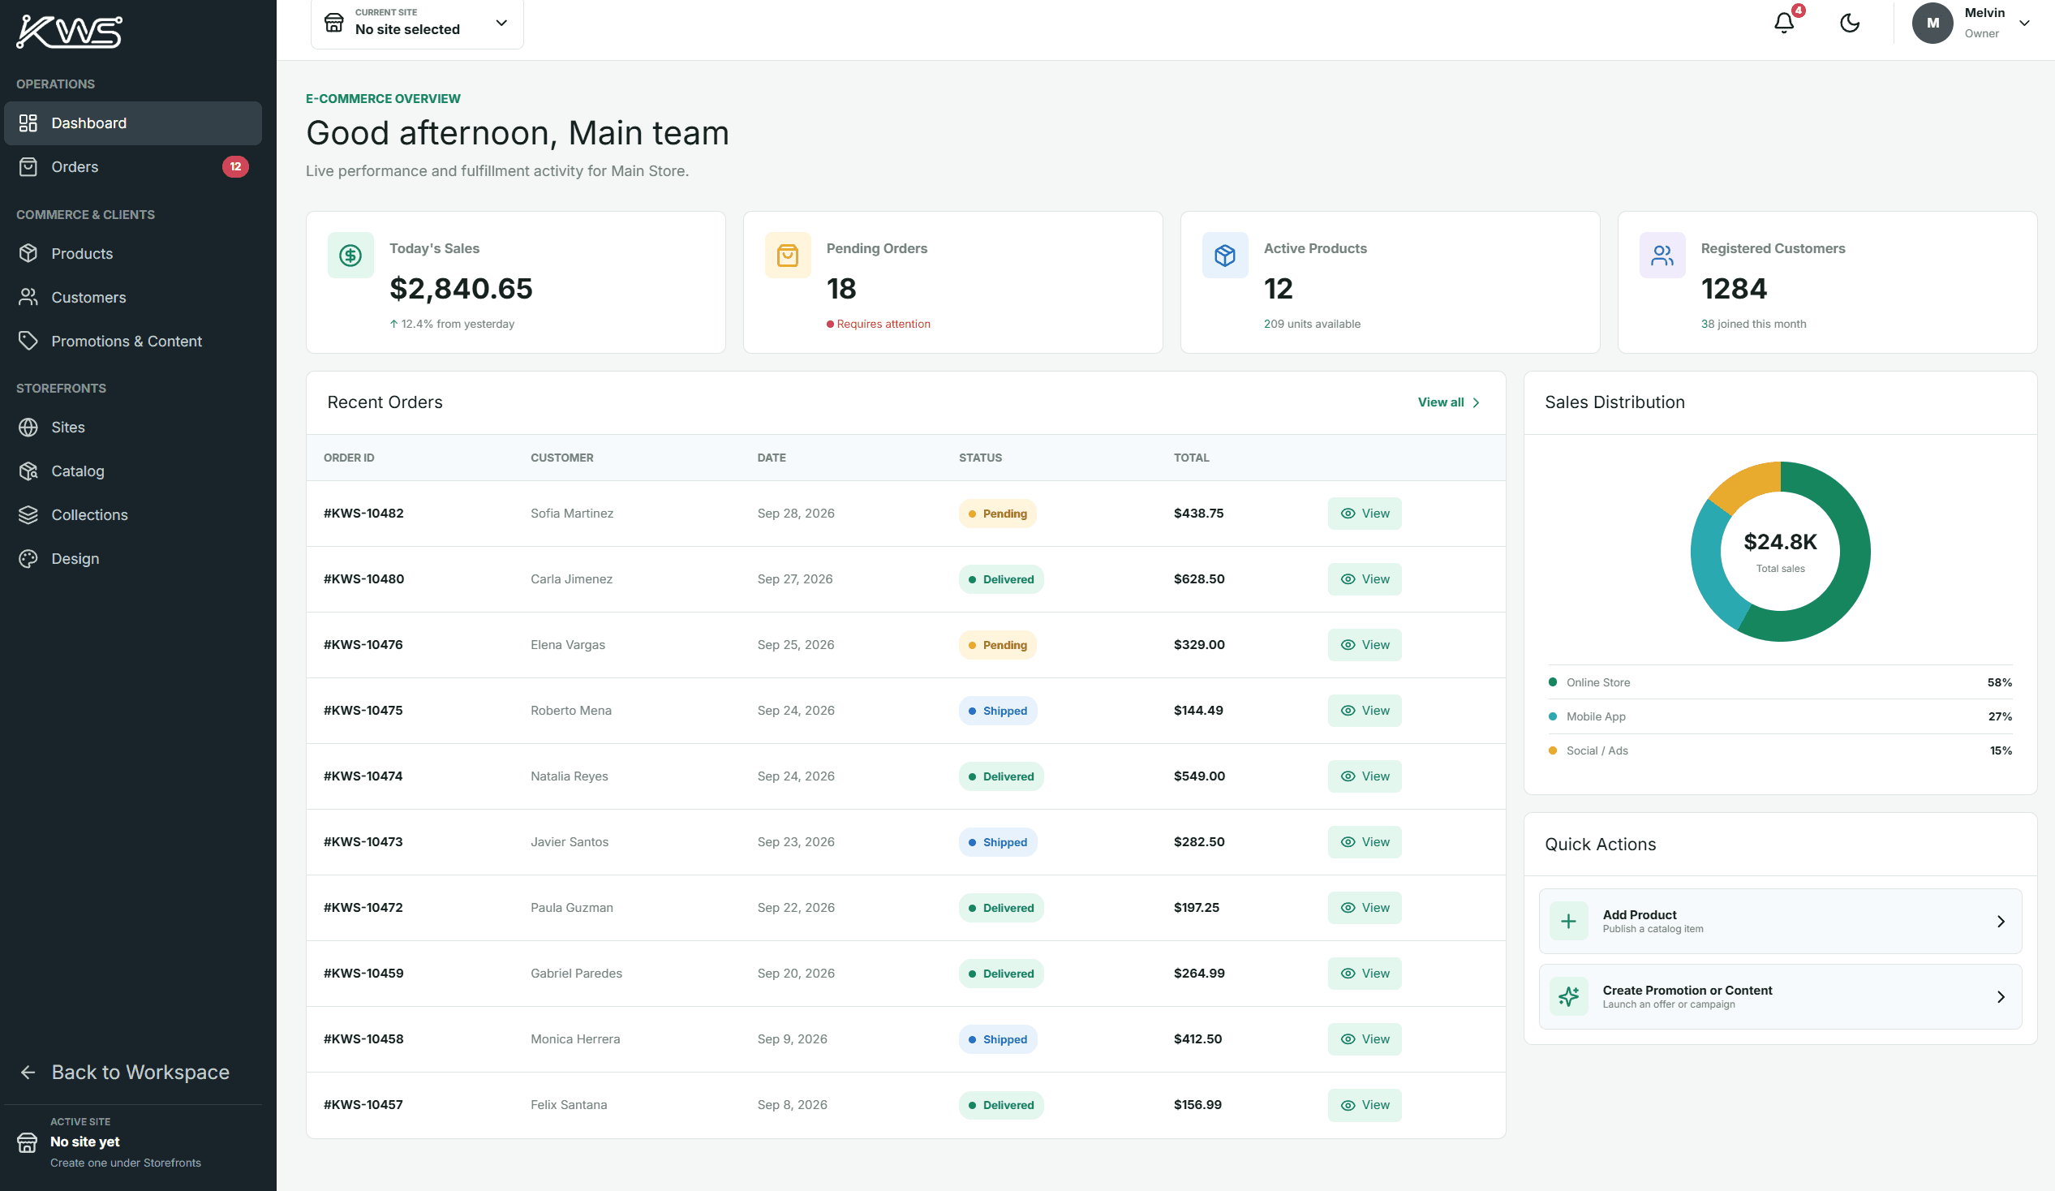This screenshot has width=2055, height=1191.
Task: Go to Orders in the sidebar
Action: click(x=133, y=166)
